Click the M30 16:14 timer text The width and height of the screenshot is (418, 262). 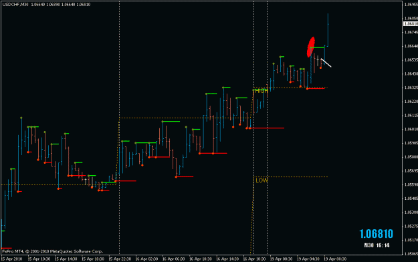(x=377, y=245)
